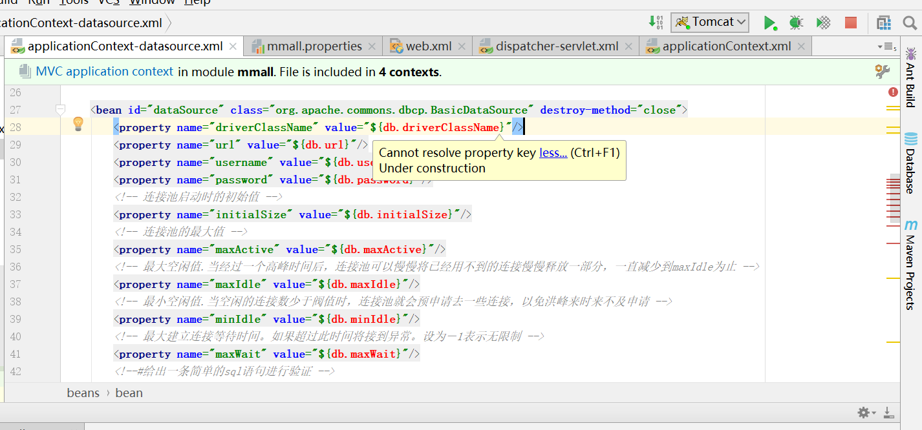Screen dimensions: 922x430
Task: Show hidden tabs list dropdown
Action: pos(886,46)
